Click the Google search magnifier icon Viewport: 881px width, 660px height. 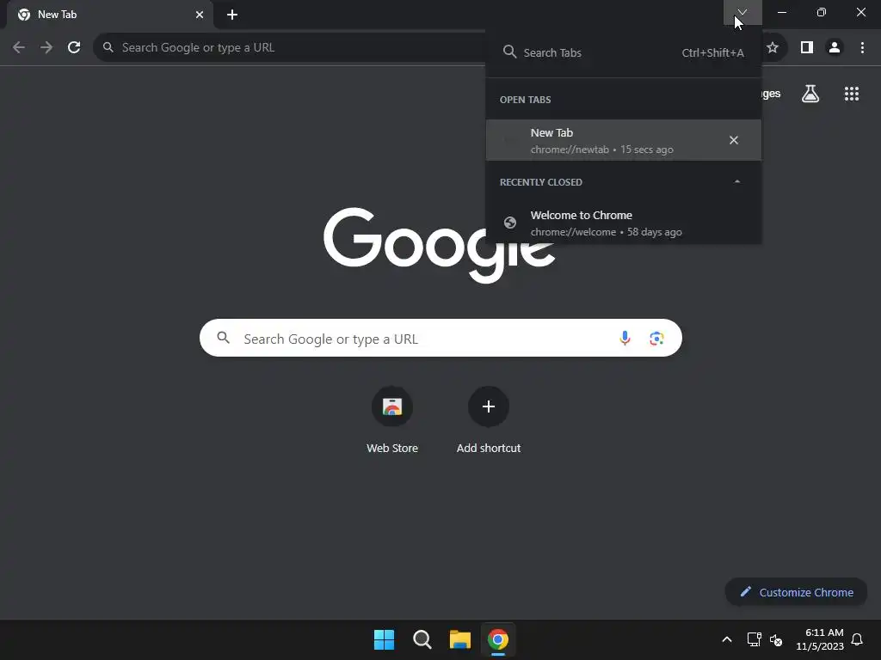[x=223, y=337]
